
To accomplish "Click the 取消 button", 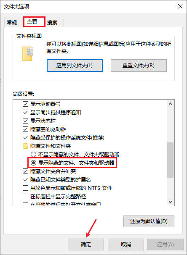I will point(126,244).
